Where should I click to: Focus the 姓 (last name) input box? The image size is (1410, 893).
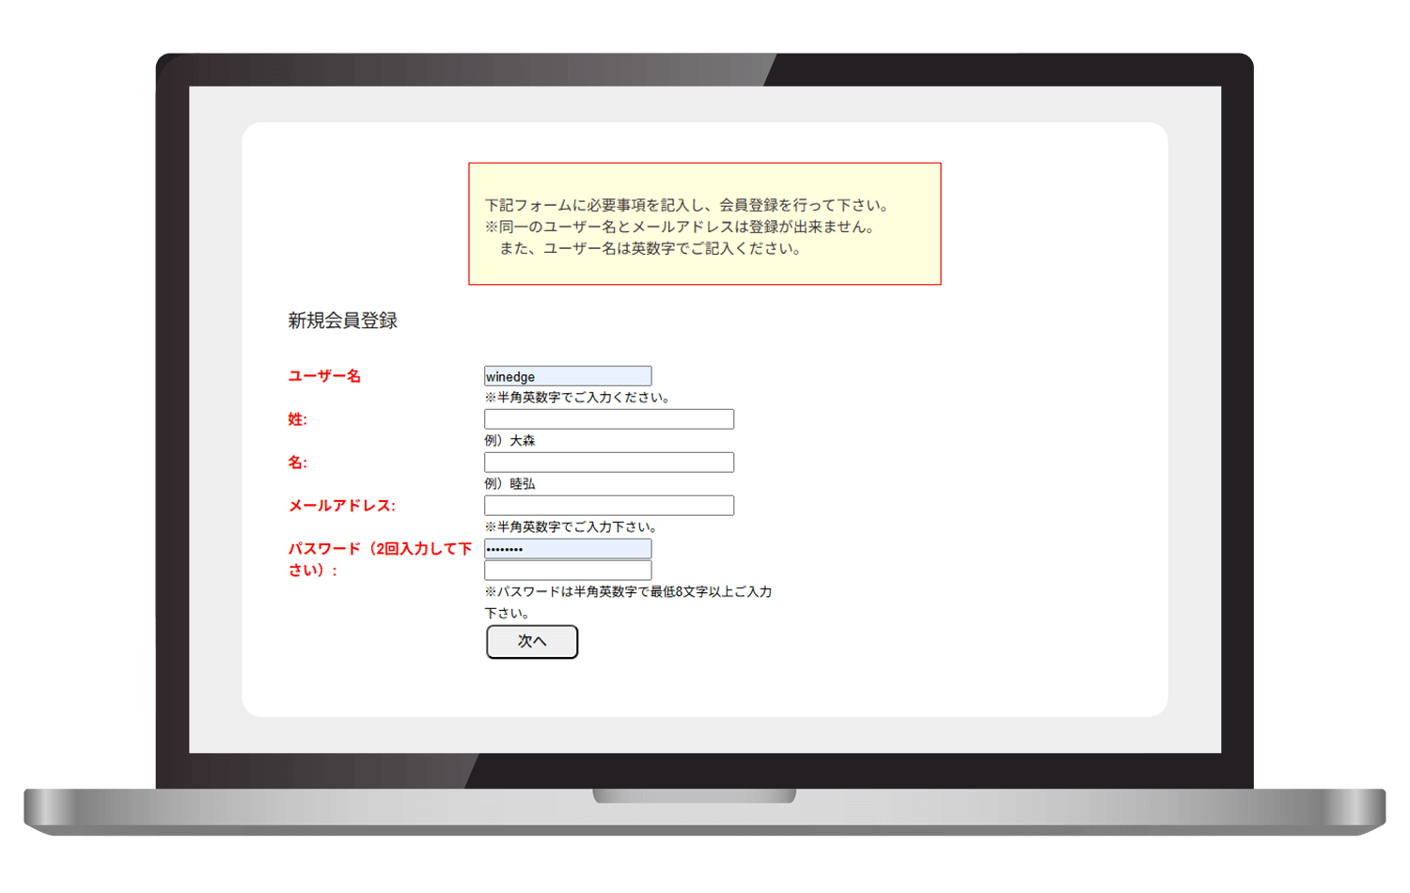point(608,419)
